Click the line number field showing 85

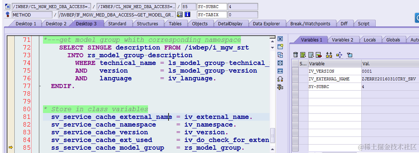pos(188,6)
